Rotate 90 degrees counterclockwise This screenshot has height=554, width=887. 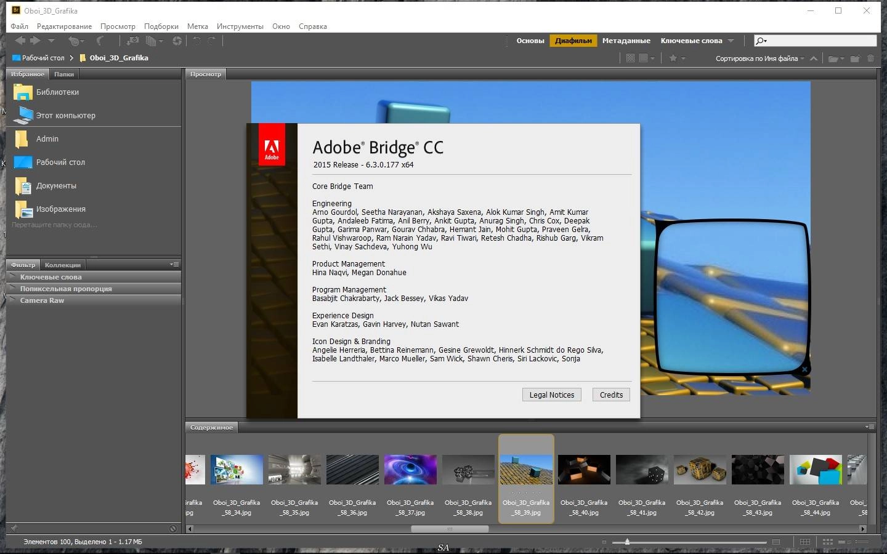click(x=197, y=41)
